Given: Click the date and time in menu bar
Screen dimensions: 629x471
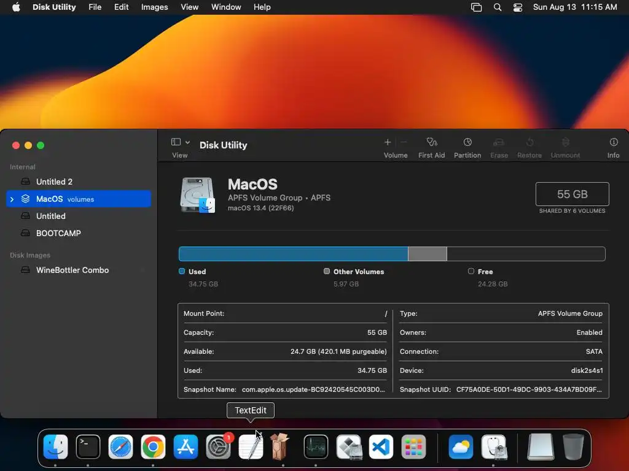Looking at the screenshot, I should [x=575, y=7].
